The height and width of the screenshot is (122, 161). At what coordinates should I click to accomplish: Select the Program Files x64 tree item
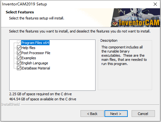35,43
